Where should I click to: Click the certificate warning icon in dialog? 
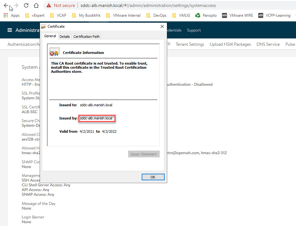pyautogui.click(x=54, y=52)
